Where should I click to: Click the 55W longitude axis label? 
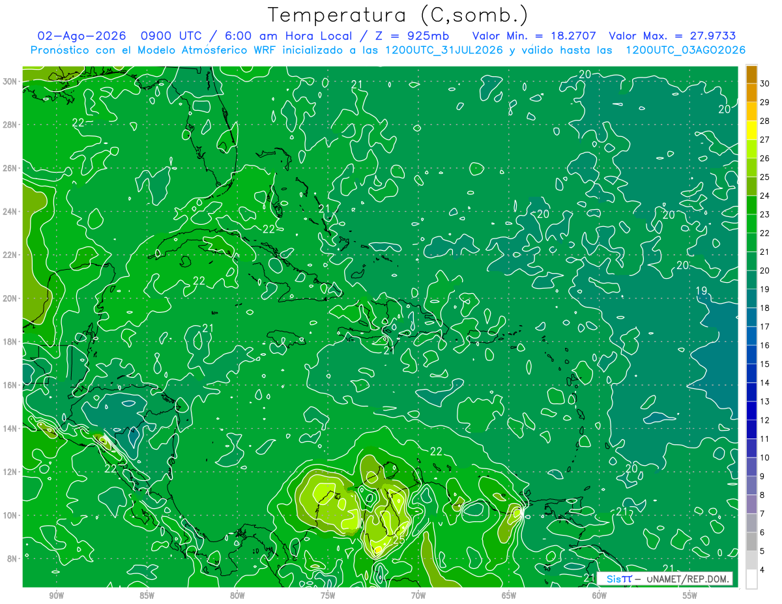[x=689, y=596]
